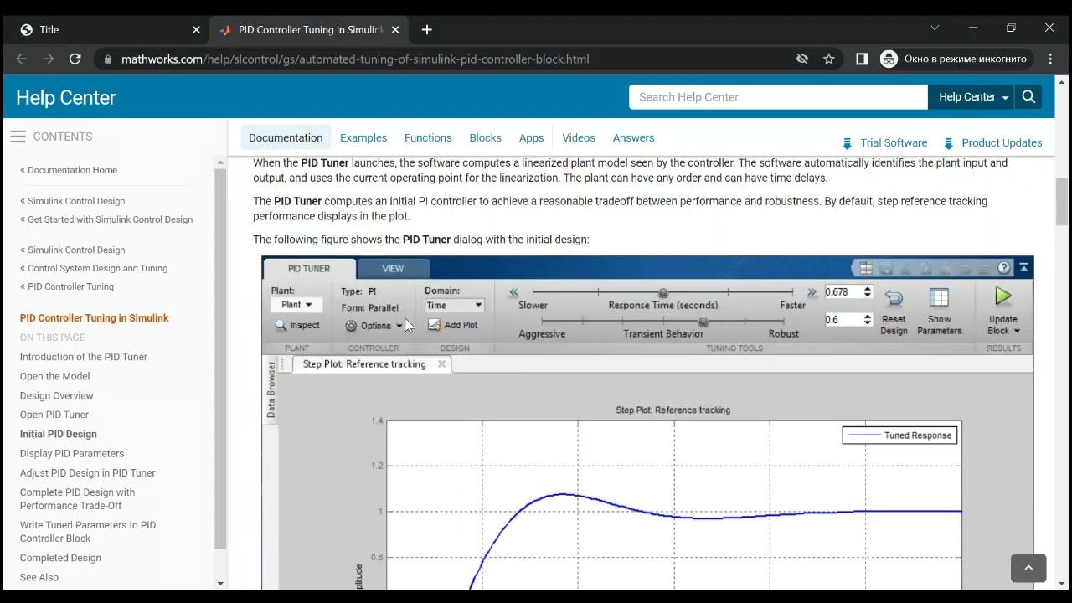Open the browser tab search chevron
The image size is (1072, 603).
pos(935,28)
